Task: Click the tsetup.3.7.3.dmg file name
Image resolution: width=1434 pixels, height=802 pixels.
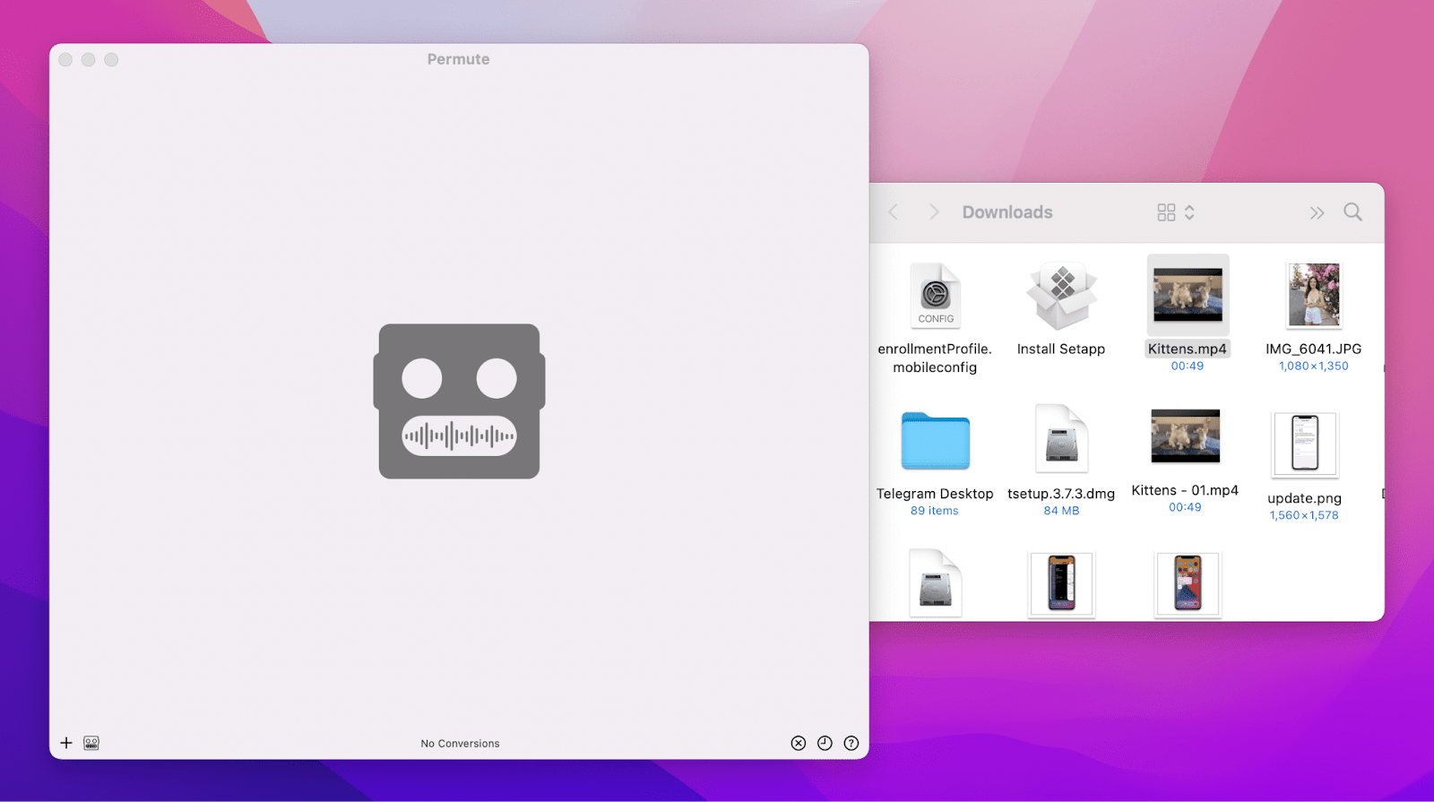Action: pos(1061,494)
